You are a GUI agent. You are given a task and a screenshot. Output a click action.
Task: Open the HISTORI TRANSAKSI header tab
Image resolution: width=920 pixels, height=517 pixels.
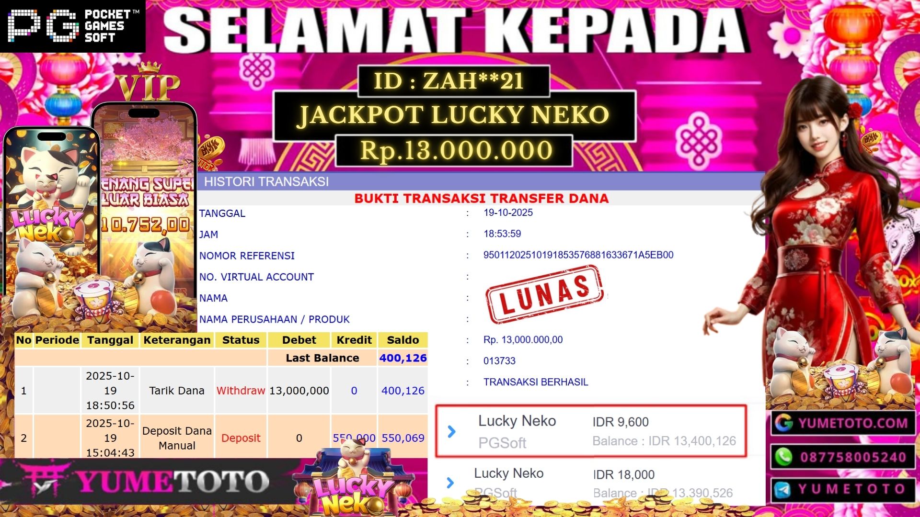(266, 181)
